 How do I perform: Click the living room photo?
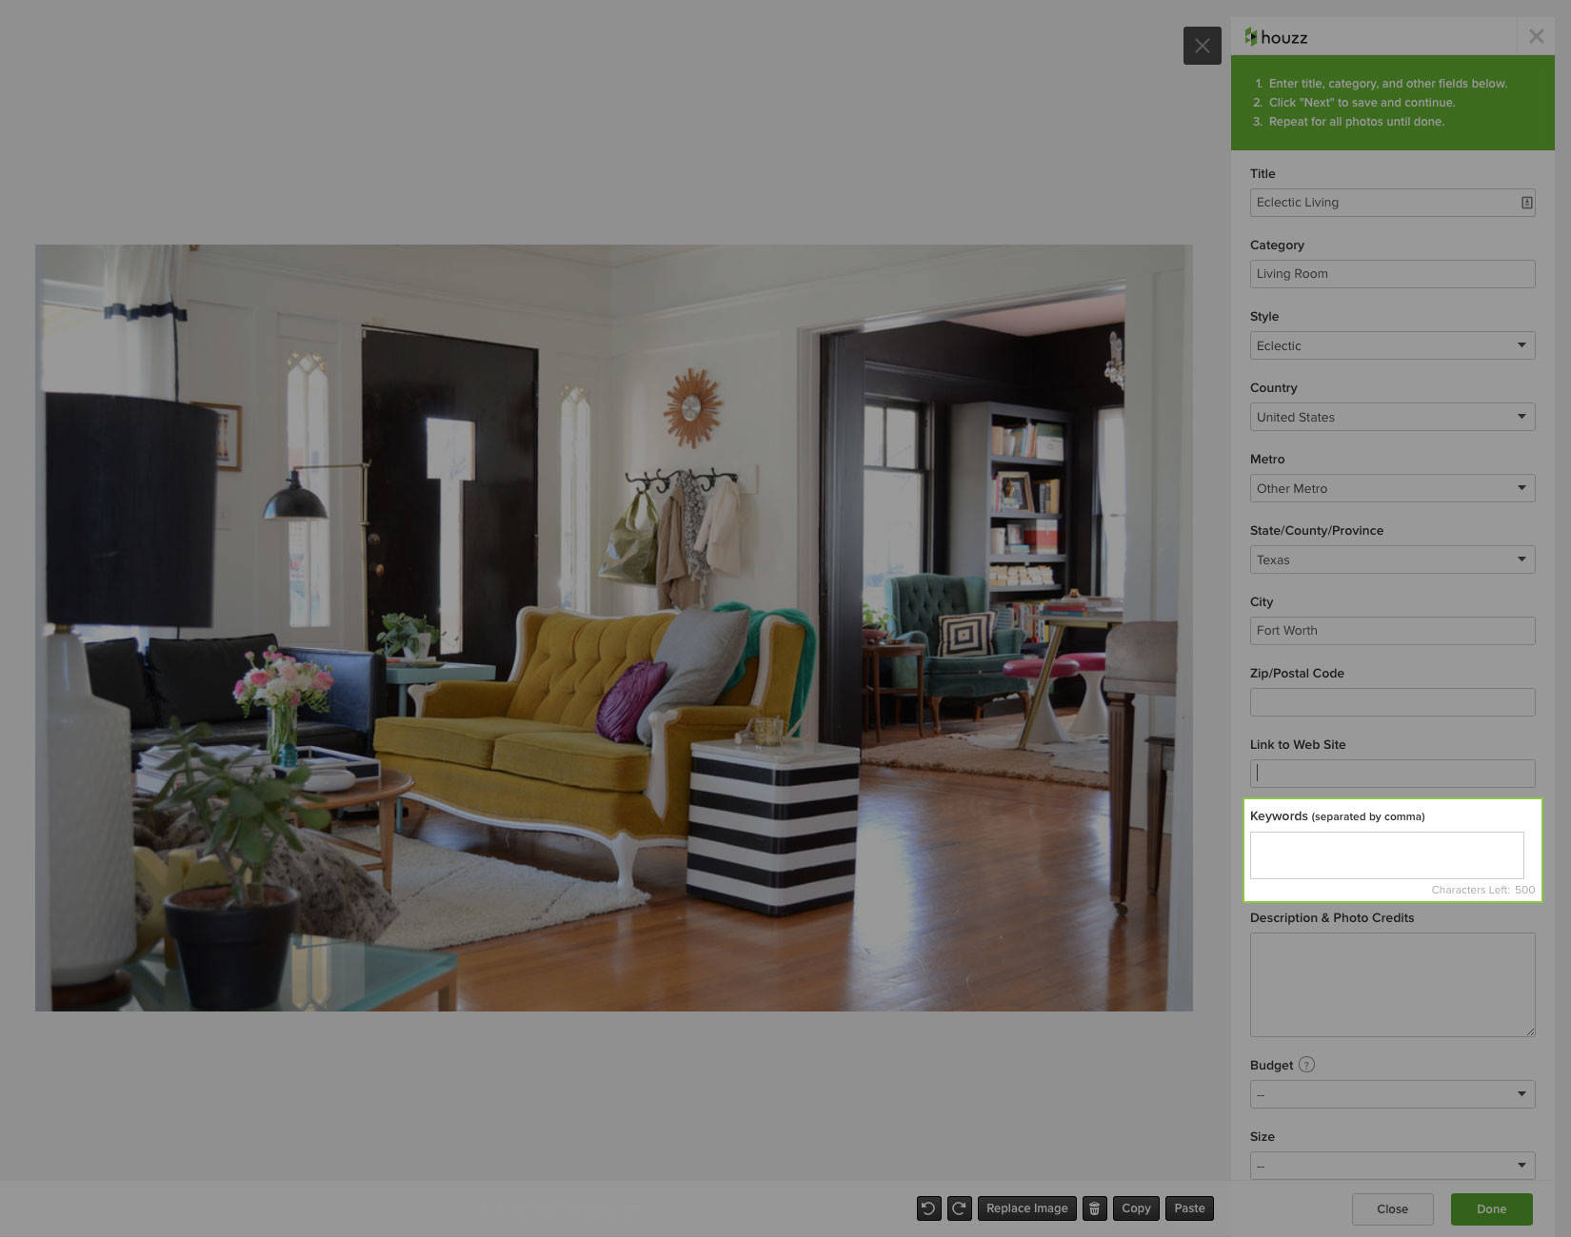(x=613, y=628)
